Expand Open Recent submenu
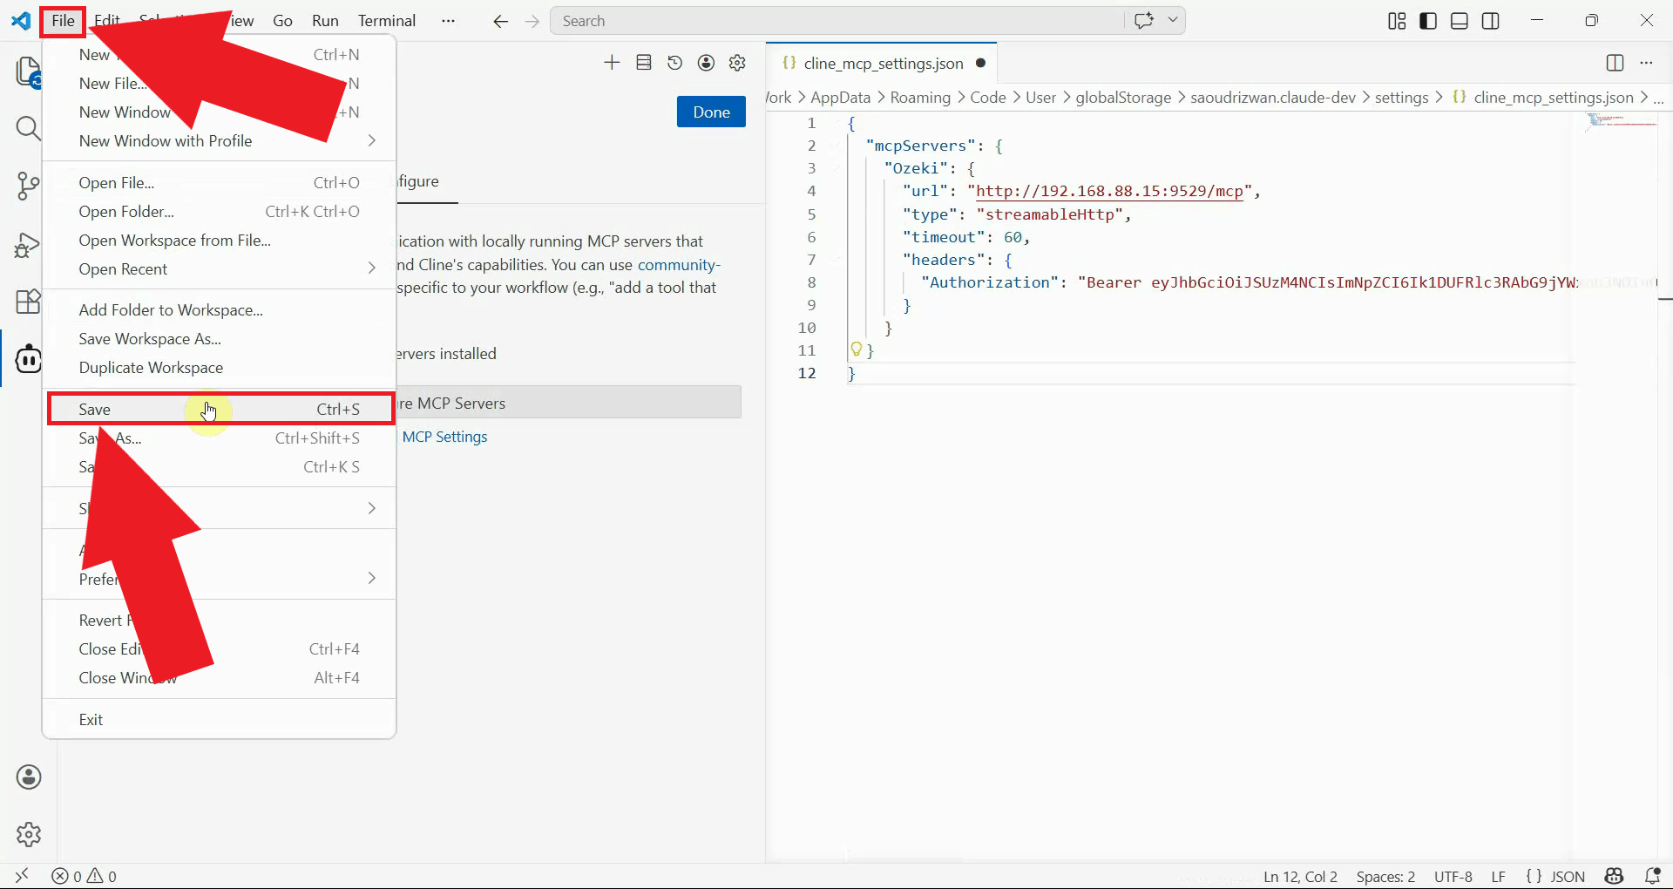 click(372, 268)
